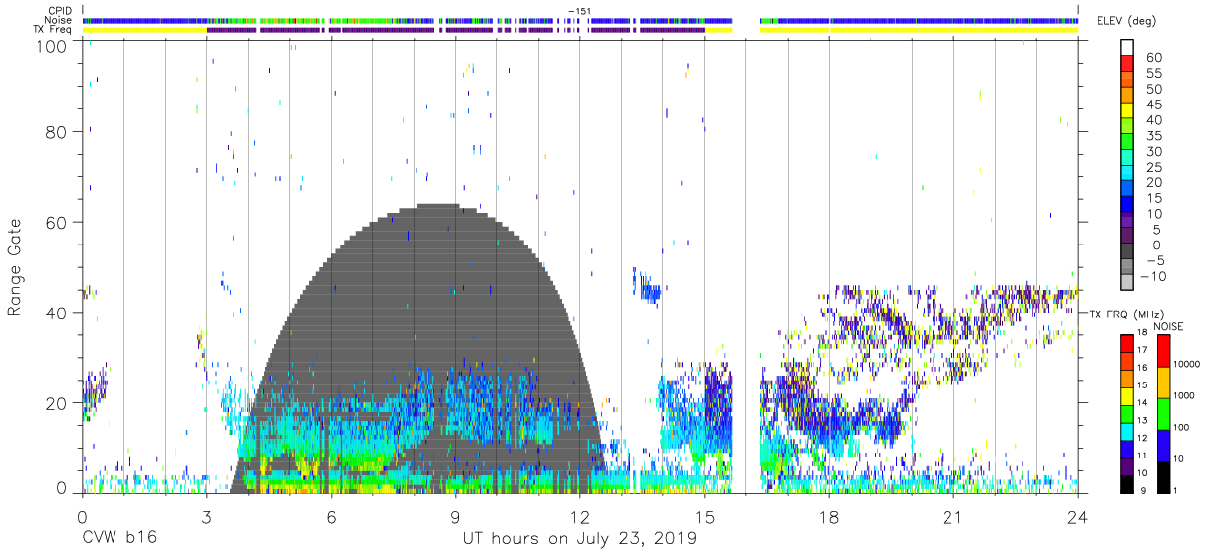Click the TX Freq row label
This screenshot has width=1212, height=559.
[53, 30]
